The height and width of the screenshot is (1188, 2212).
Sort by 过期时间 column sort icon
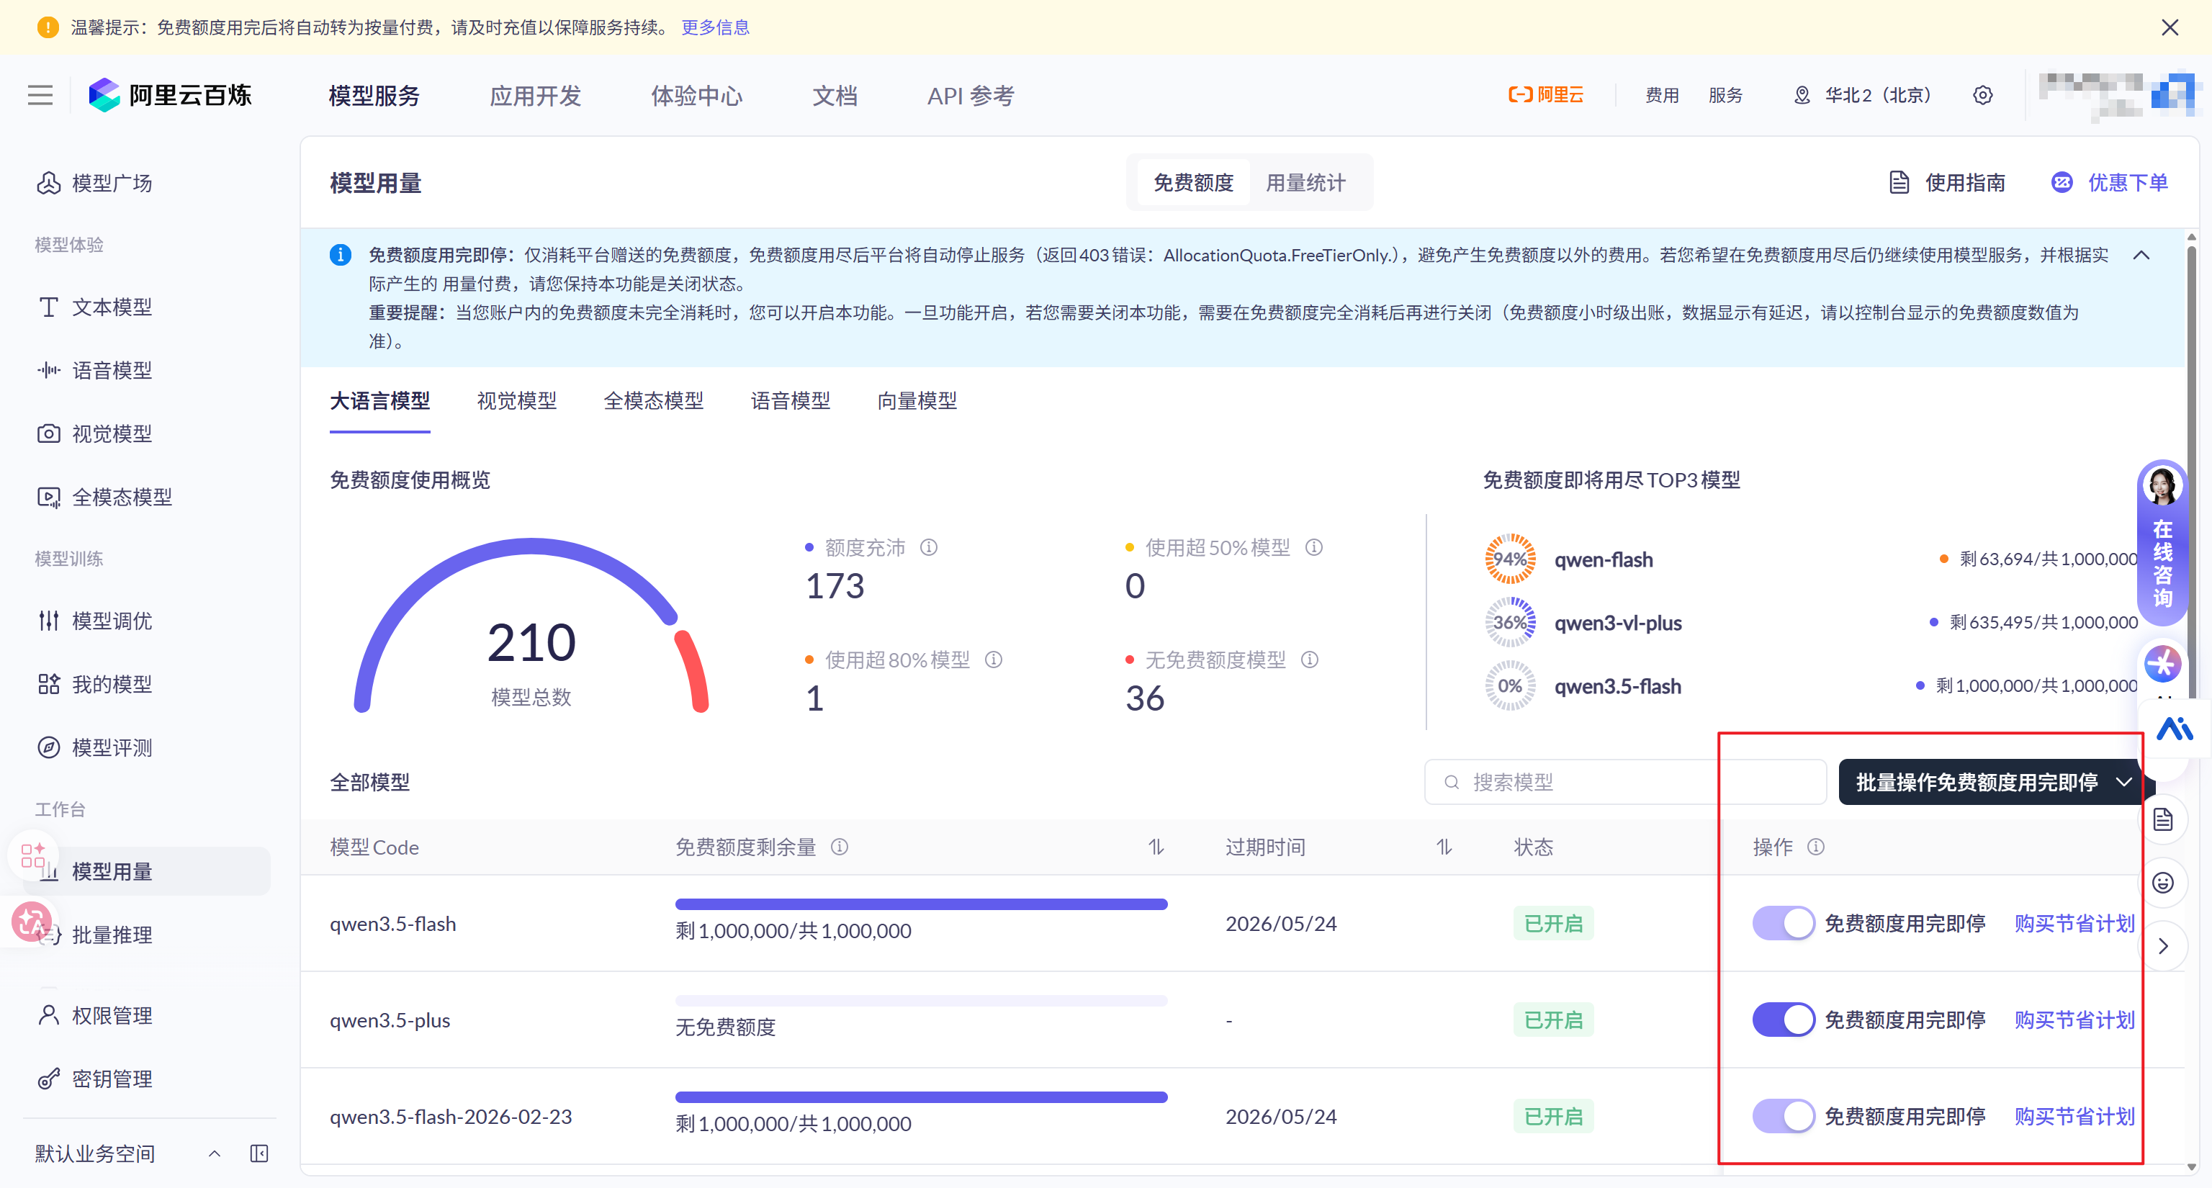point(1444,847)
